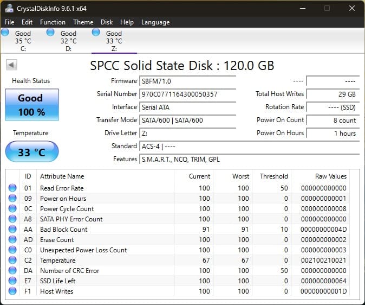Click the Number of CRC Error status orb
The width and height of the screenshot is (365, 305).
click(x=12, y=270)
